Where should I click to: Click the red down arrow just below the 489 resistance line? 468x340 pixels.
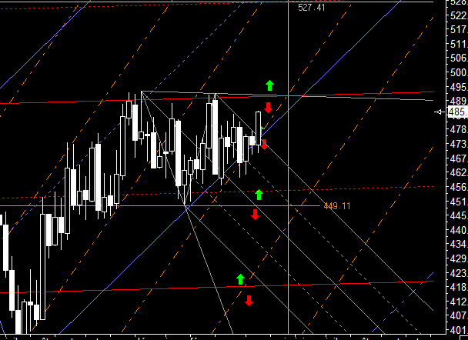coord(269,108)
